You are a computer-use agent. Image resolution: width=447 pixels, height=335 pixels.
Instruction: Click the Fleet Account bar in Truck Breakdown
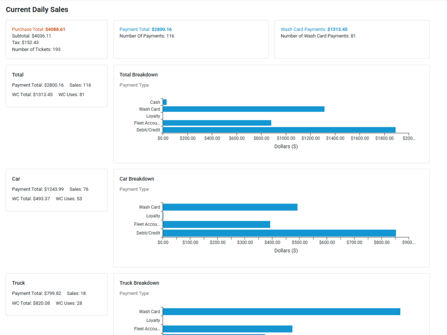[228, 329]
